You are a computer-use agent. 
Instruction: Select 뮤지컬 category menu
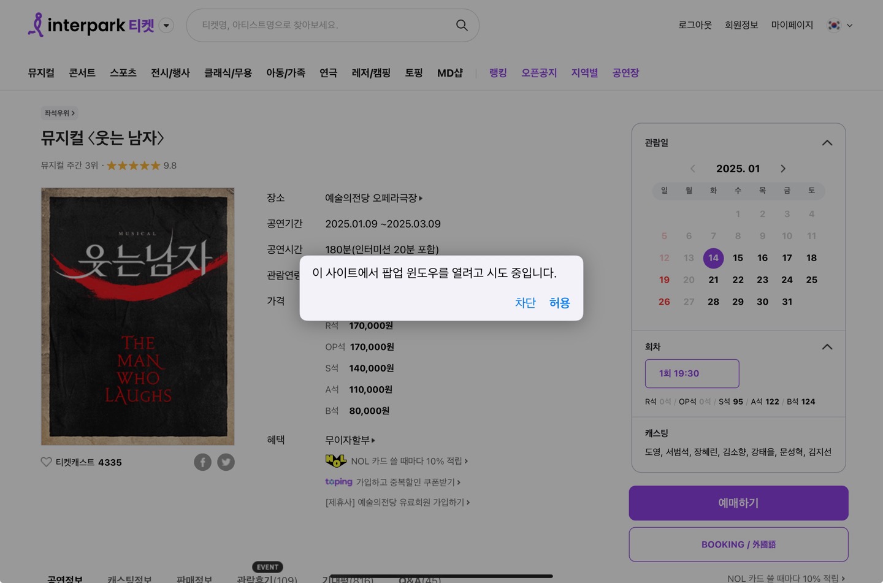(x=41, y=73)
